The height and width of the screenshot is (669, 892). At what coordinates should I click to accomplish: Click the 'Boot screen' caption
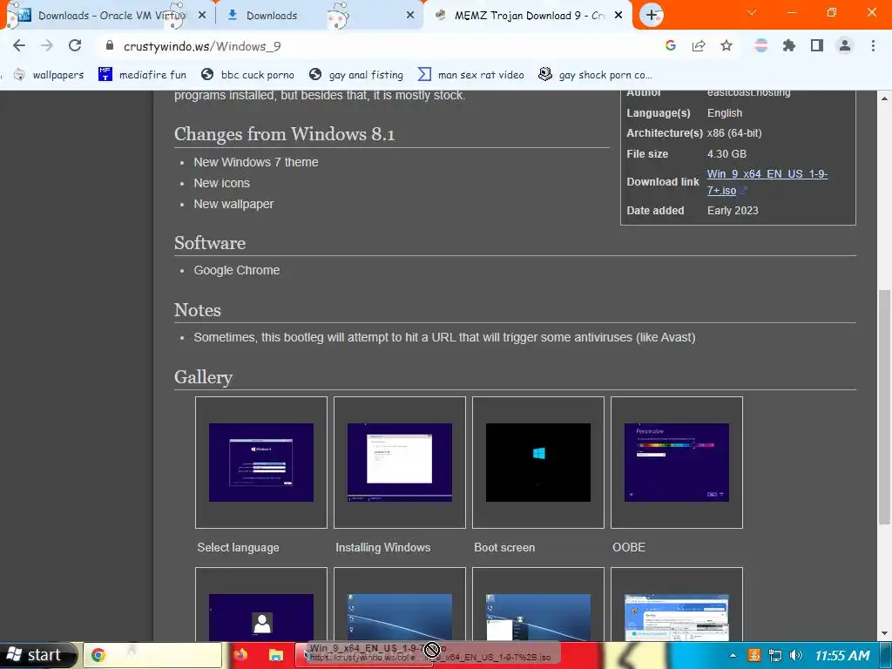504,547
